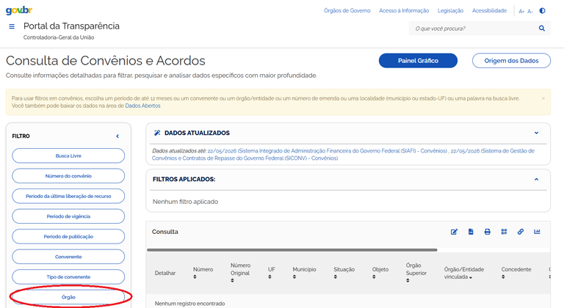
Task: Click the wand icon next to DADOS ATUALIZADOS
Action: tap(157, 133)
